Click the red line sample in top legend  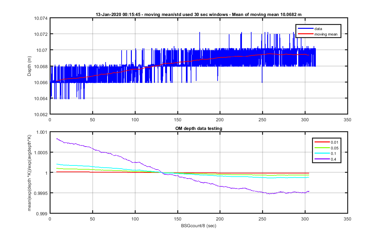pos(306,34)
